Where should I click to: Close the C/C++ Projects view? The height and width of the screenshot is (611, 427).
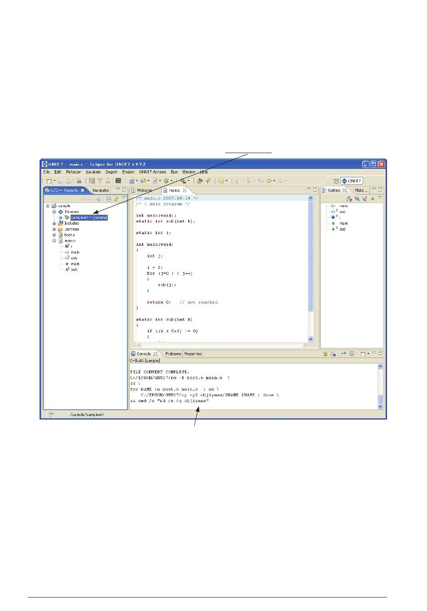click(82, 190)
